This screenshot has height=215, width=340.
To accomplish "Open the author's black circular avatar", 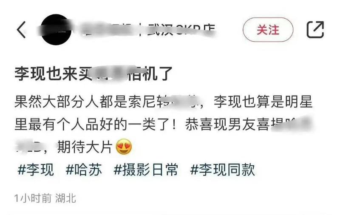I will (56, 30).
